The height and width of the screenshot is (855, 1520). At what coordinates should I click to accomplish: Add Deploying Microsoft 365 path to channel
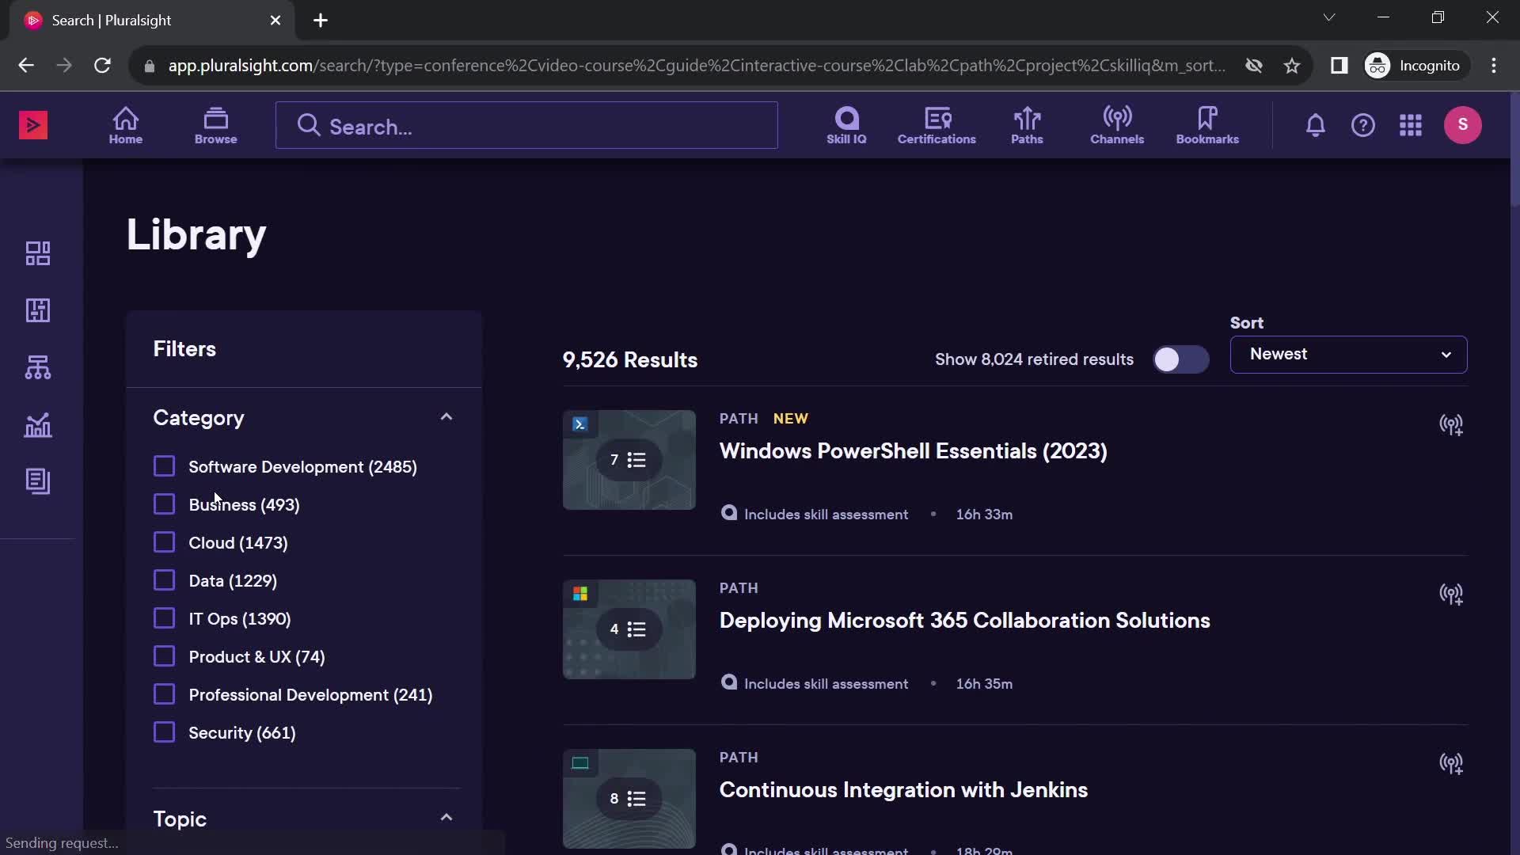1450,594
